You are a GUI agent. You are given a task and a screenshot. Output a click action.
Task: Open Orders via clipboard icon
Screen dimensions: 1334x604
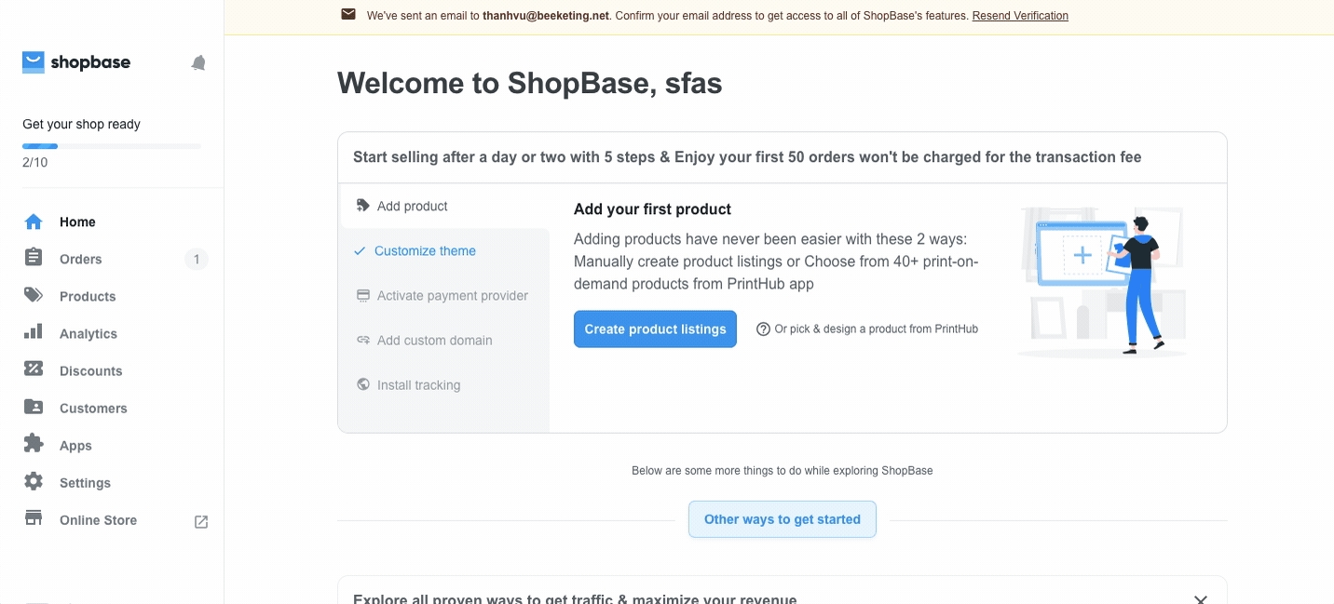coord(34,259)
